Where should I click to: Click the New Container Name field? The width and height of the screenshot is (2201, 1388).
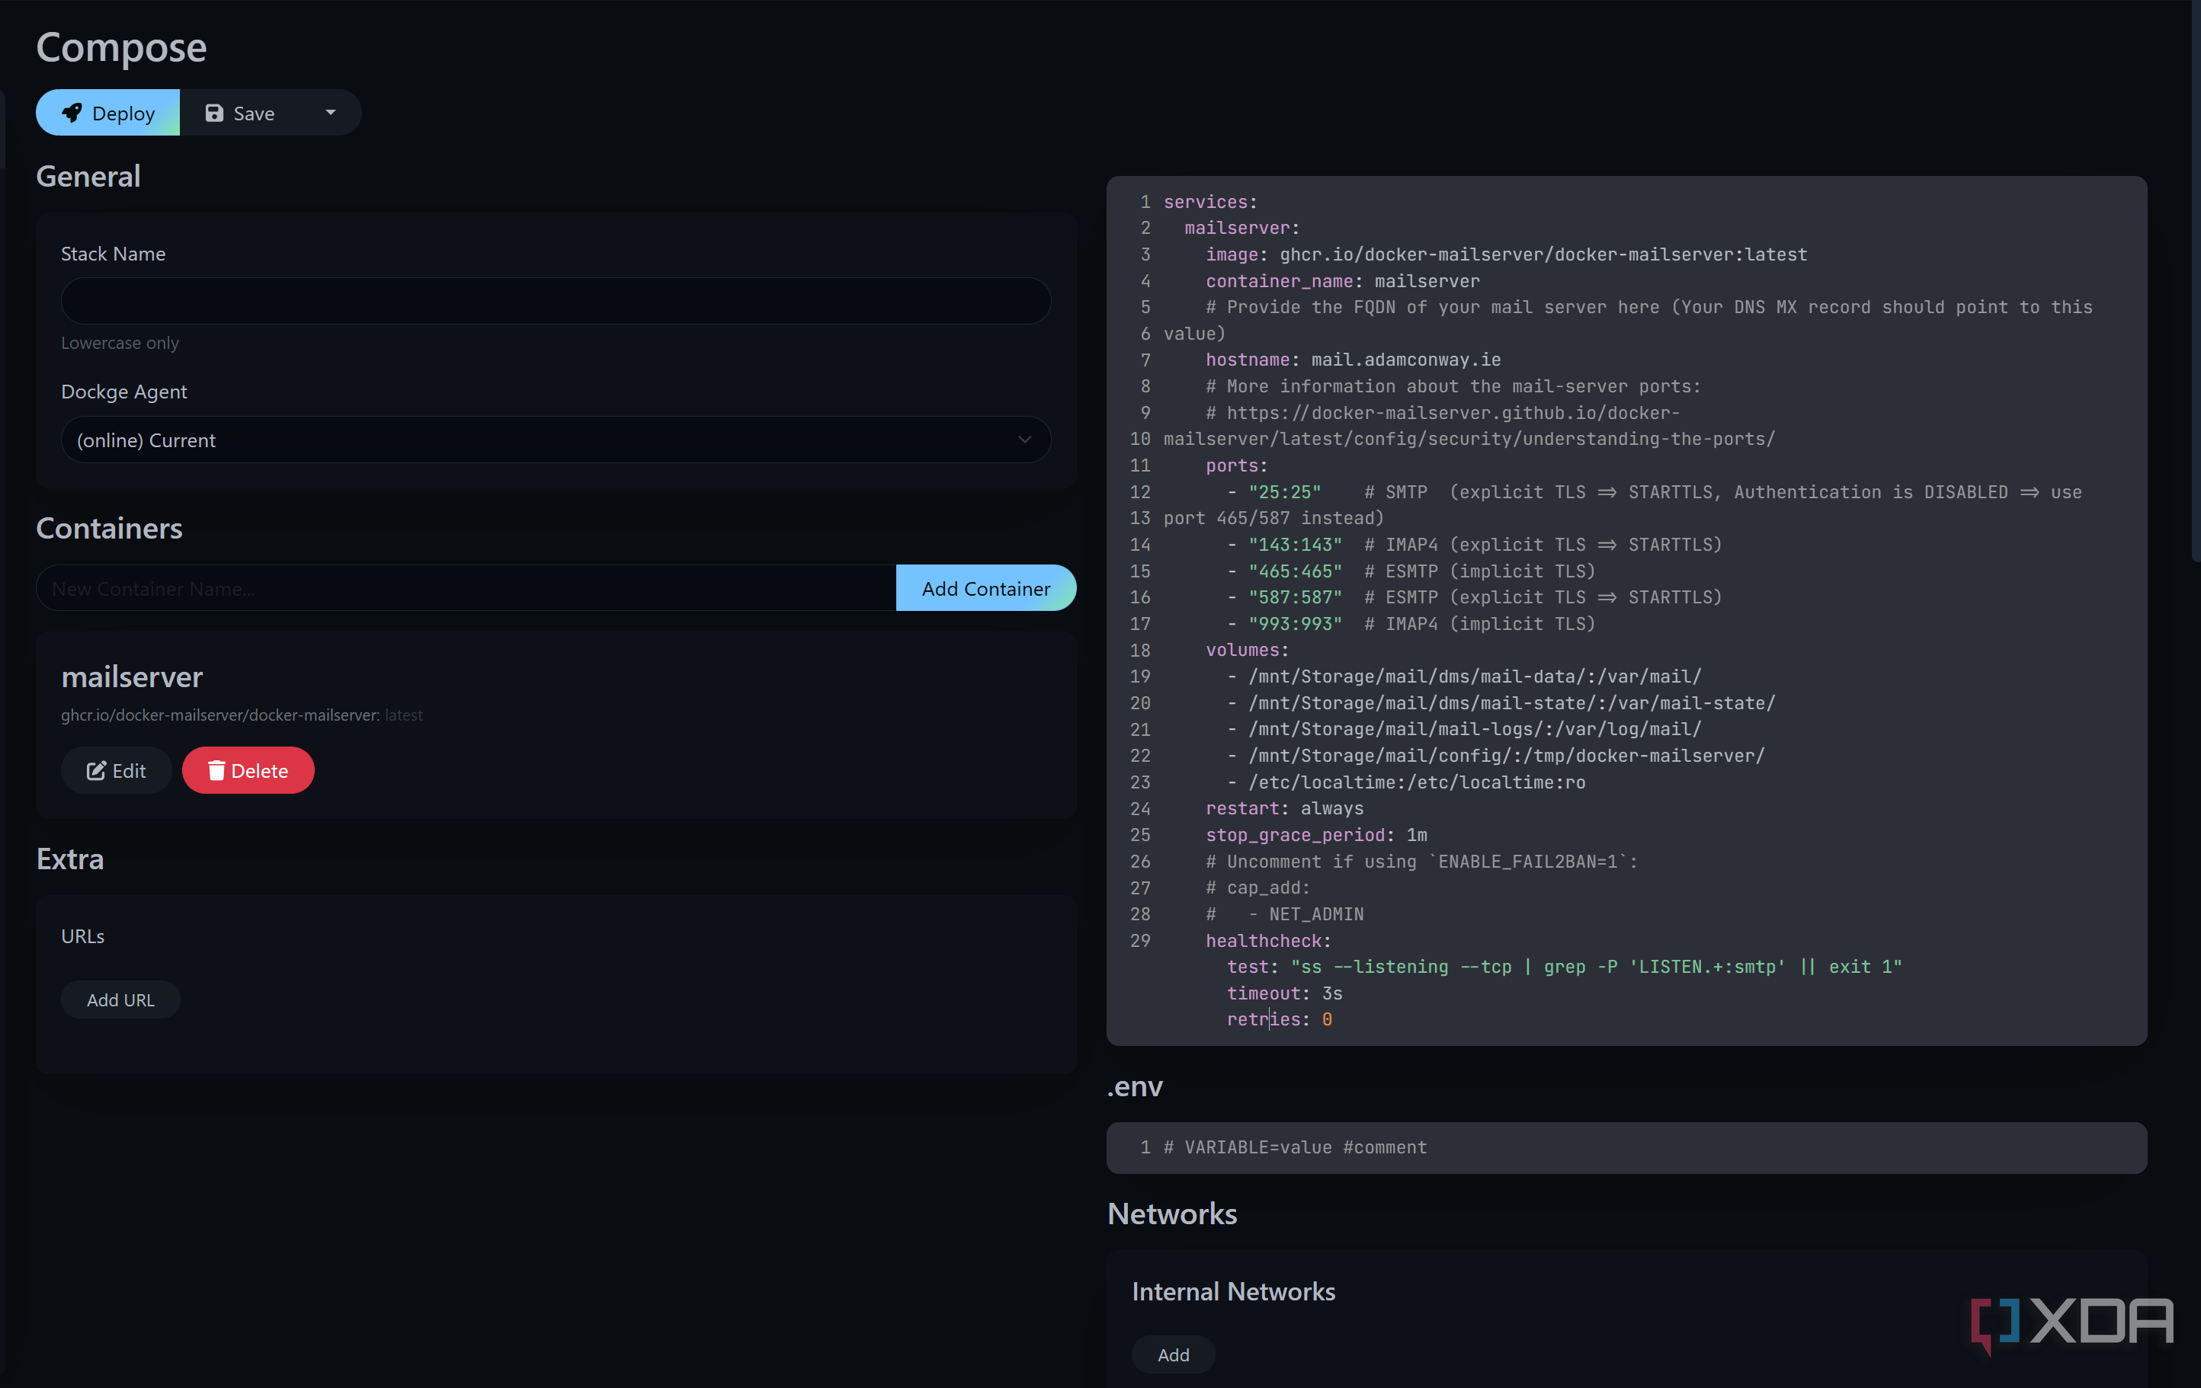pyautogui.click(x=466, y=587)
